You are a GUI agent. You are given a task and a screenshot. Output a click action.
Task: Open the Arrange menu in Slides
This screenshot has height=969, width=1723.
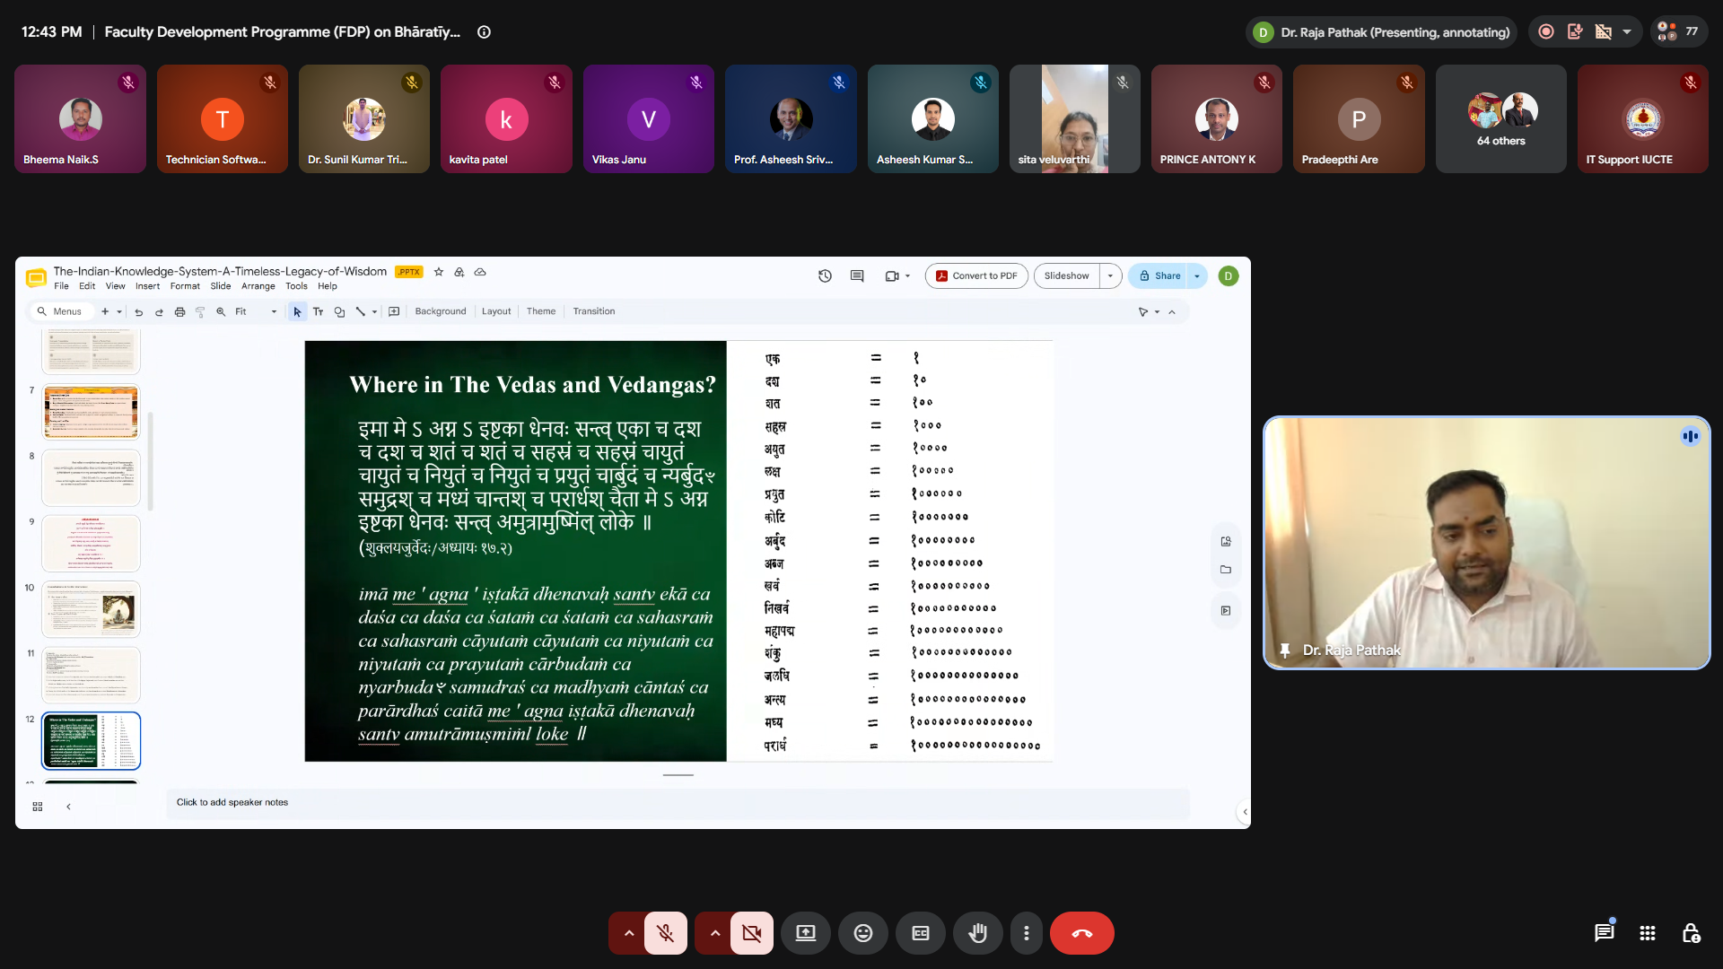pyautogui.click(x=258, y=286)
